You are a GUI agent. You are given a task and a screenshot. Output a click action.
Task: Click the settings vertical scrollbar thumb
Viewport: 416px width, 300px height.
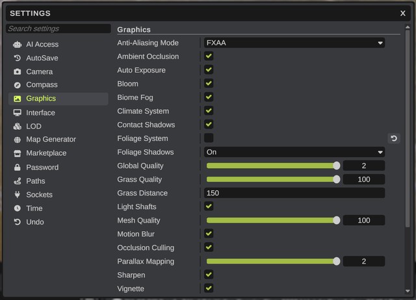pyautogui.click(x=408, y=129)
